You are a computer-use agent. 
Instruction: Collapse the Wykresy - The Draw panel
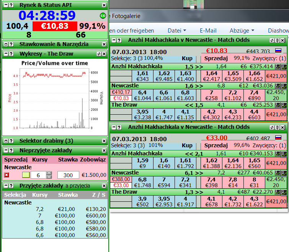pos(6,54)
